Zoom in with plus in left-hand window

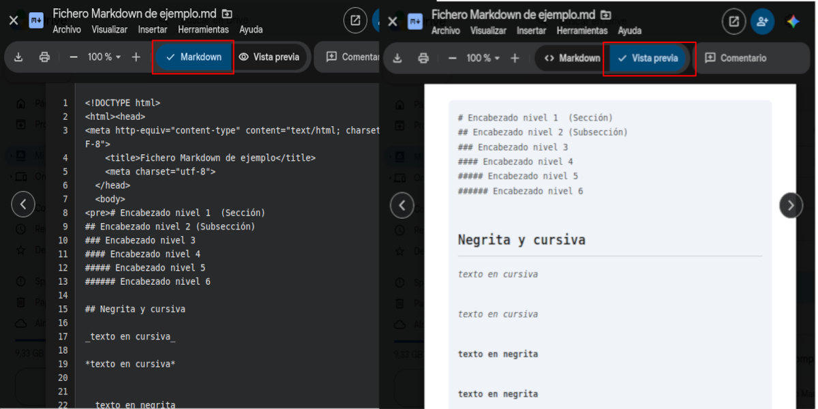coord(136,57)
